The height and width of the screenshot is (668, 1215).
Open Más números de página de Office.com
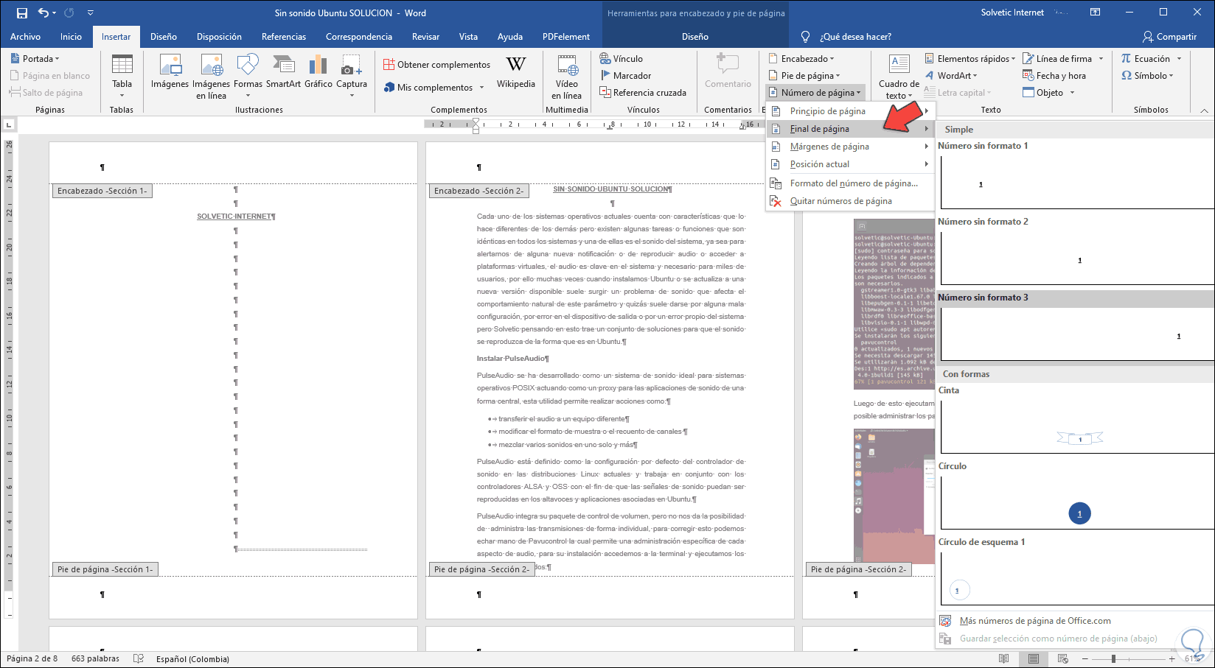tap(1034, 621)
